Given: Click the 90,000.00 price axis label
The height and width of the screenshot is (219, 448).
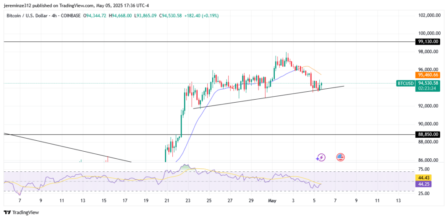Looking at the screenshot, I should click(x=429, y=124).
